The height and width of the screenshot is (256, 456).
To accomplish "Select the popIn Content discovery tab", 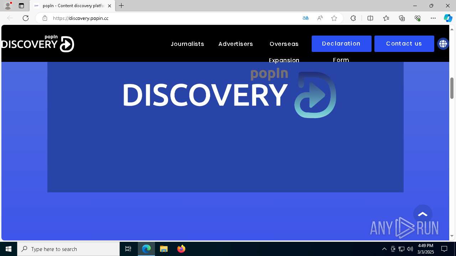I will pyautogui.click(x=72, y=6).
